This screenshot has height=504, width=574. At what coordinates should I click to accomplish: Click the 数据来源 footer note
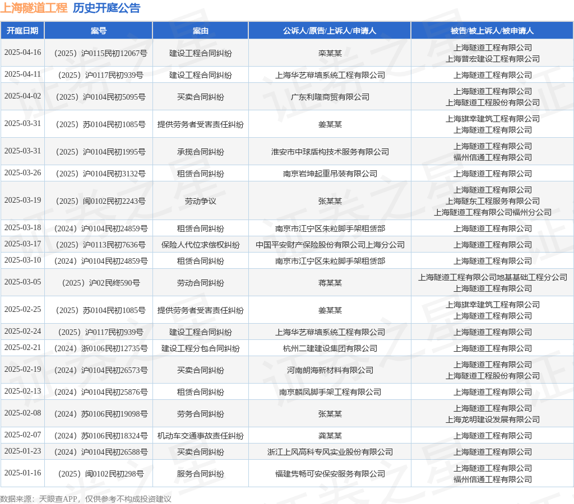[85, 499]
